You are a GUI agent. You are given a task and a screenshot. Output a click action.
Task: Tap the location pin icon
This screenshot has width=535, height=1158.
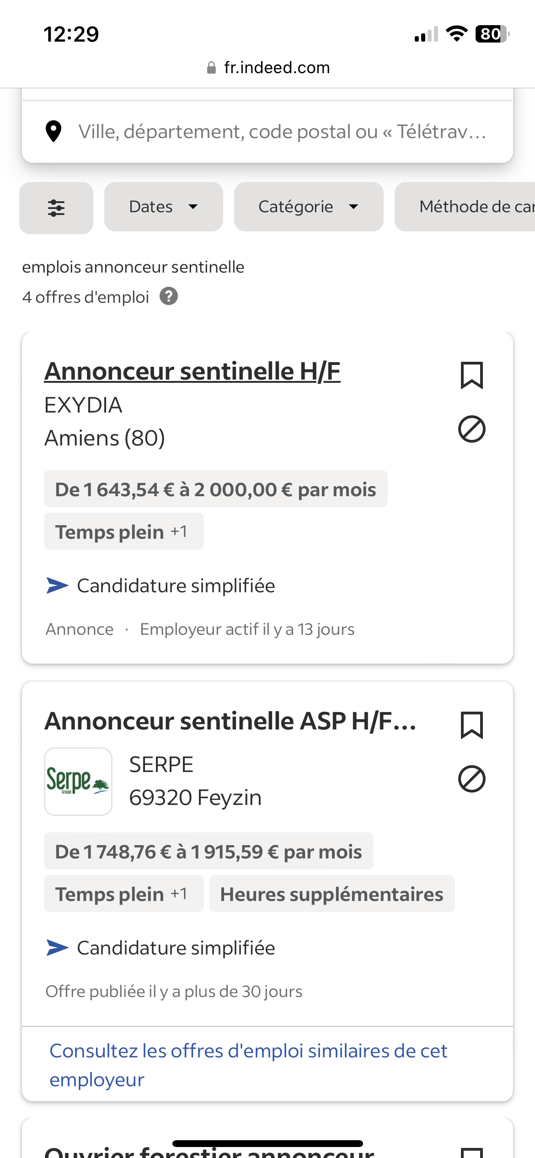click(x=53, y=132)
